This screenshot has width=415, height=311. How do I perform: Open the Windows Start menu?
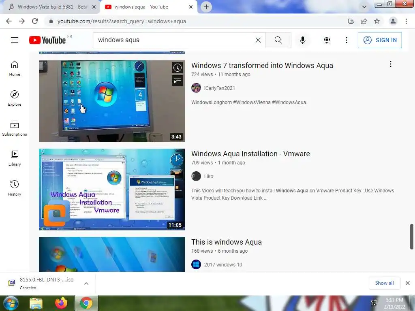pos(11,303)
